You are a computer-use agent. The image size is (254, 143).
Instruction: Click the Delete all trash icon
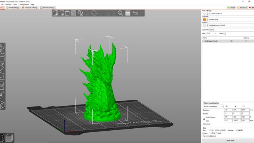67,13
